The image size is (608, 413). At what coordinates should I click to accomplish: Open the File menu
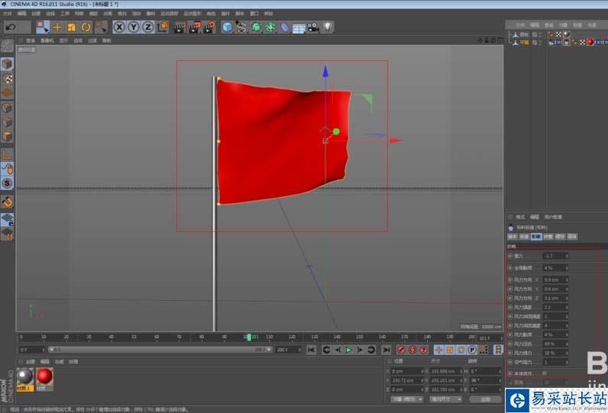tap(7, 13)
